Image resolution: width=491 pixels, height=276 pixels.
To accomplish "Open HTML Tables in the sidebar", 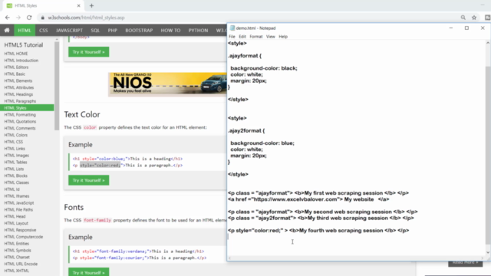I will 15,162.
